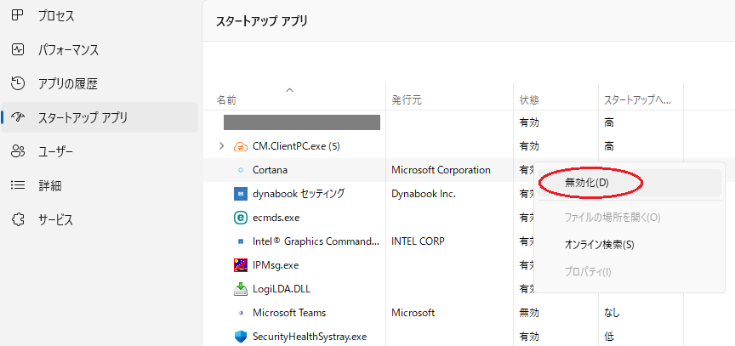Click なし impact in Microsoft Teams row

click(612, 313)
